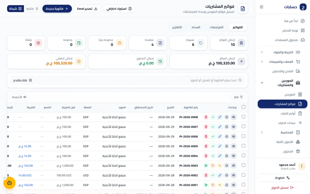Open the التقارير tab

point(177,27)
